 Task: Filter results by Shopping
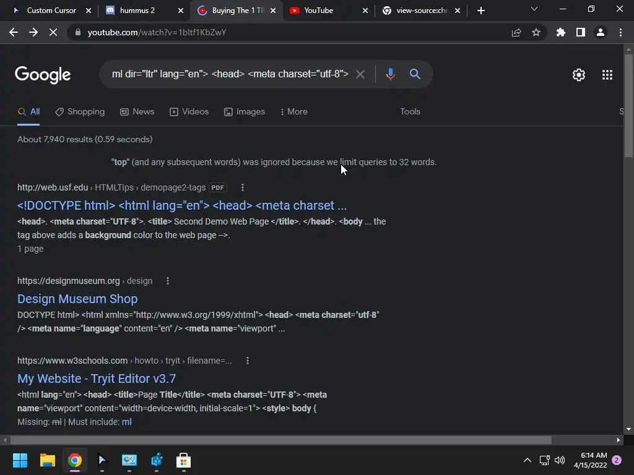[80, 112]
